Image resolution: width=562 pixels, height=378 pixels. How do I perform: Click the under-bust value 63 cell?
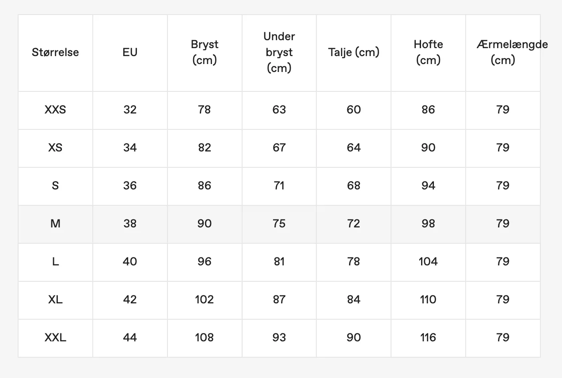pyautogui.click(x=279, y=110)
